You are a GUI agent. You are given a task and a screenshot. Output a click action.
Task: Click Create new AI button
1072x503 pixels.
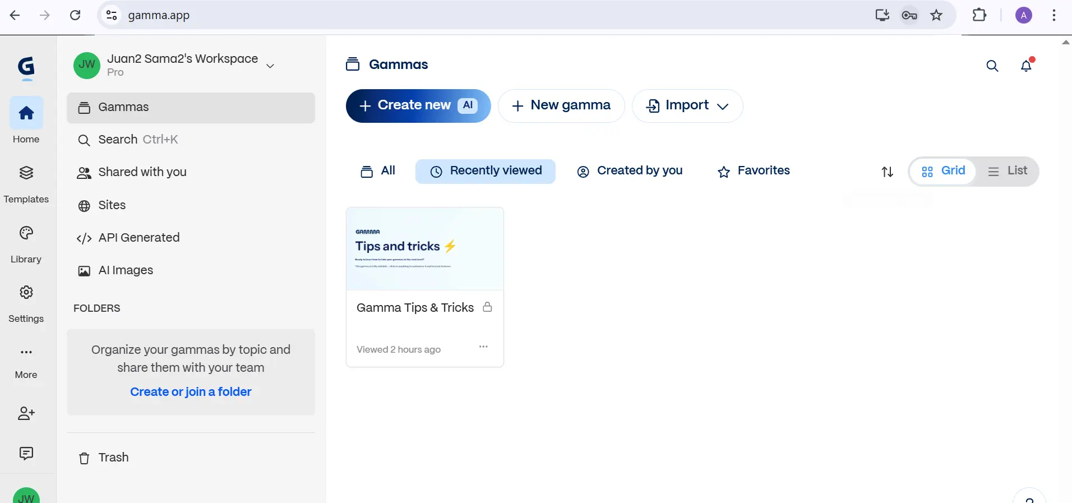tap(418, 105)
